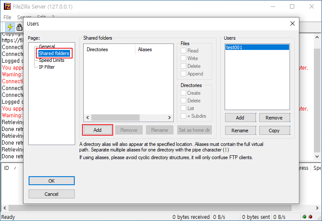Screen dimensions: 322x221
Task: Click left arrow of shared folders scrollbar
Action: pos(88,118)
